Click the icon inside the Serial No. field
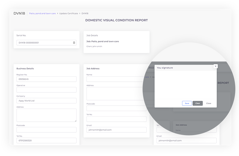Screen dimensions: 239x156 [x=74, y=43]
